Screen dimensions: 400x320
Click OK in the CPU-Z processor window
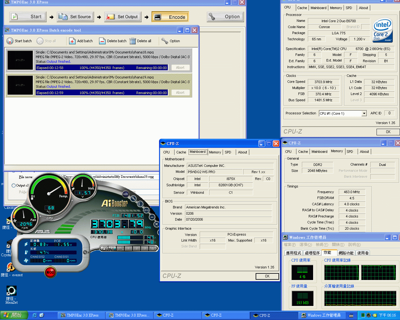[388, 132]
